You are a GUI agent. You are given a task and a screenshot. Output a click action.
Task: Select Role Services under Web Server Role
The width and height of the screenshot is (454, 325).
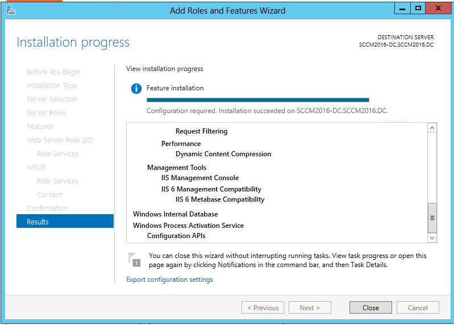point(57,153)
